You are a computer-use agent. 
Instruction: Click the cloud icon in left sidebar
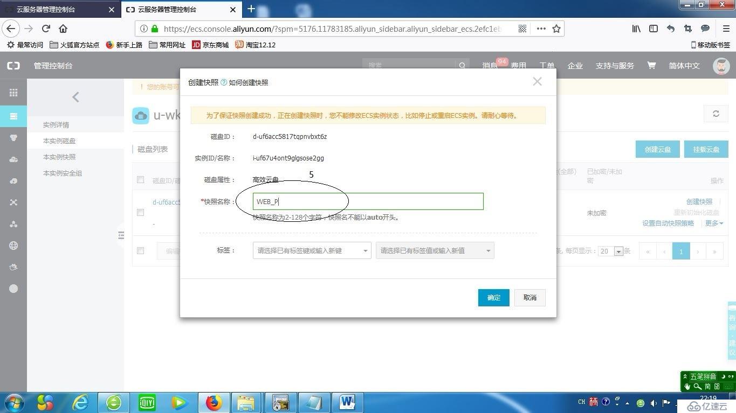pyautogui.click(x=13, y=159)
